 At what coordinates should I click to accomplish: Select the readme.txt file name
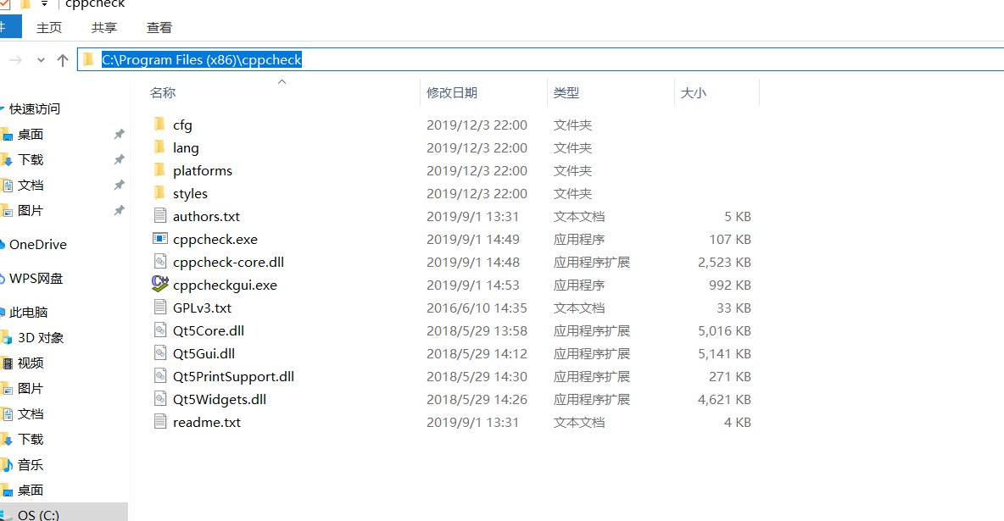(207, 423)
